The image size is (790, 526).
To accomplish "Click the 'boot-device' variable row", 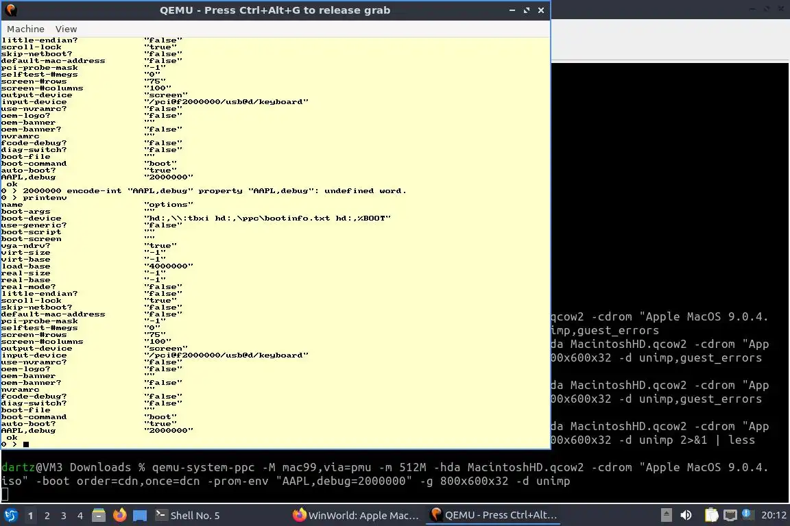I will [x=196, y=218].
